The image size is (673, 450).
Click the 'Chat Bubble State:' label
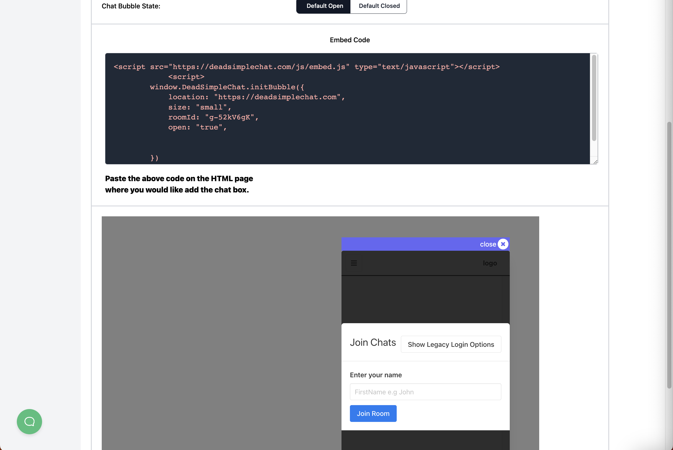[x=131, y=6]
